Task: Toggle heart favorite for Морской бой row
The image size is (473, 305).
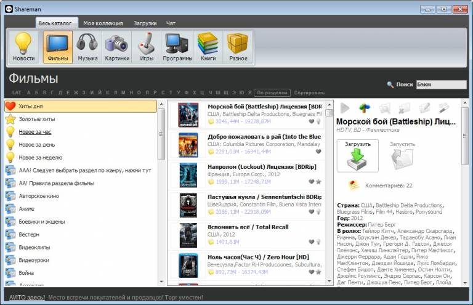Action: [312, 121]
